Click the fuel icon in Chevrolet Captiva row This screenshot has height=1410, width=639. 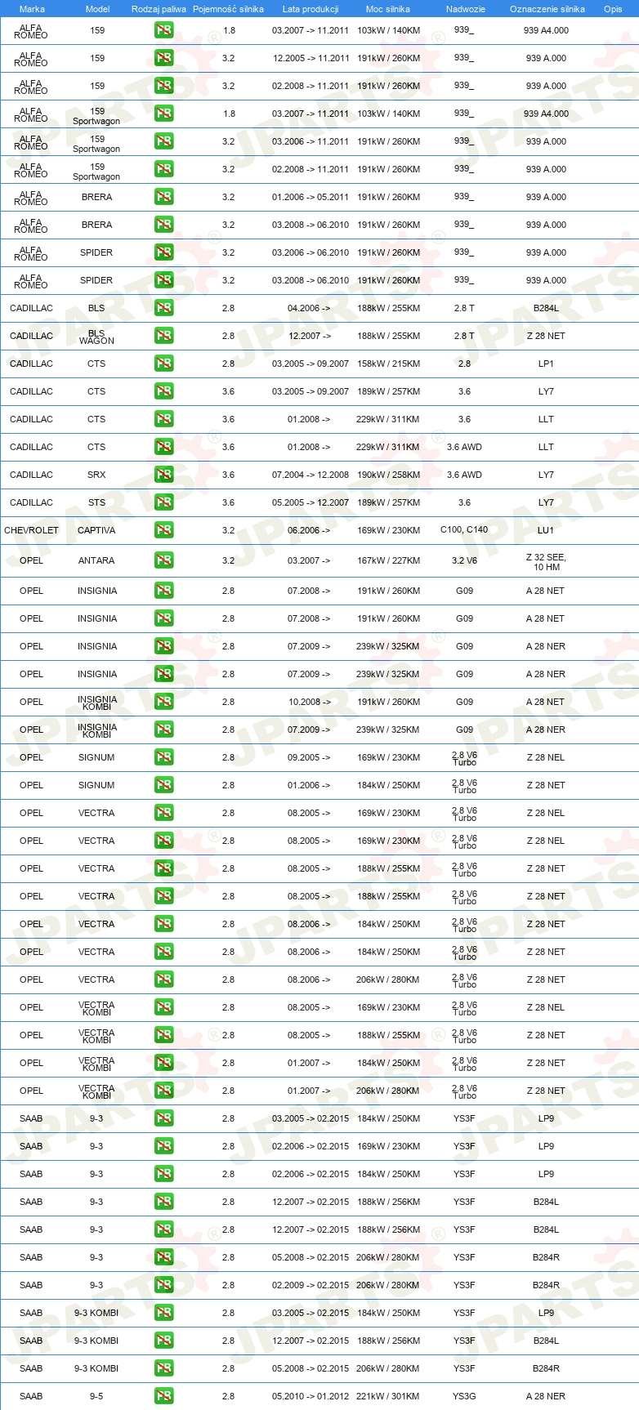164,530
